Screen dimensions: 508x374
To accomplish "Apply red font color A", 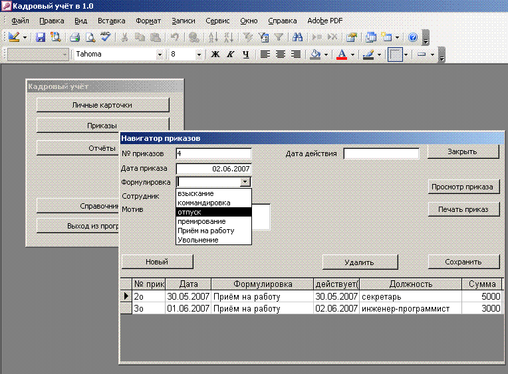I will (x=342, y=54).
